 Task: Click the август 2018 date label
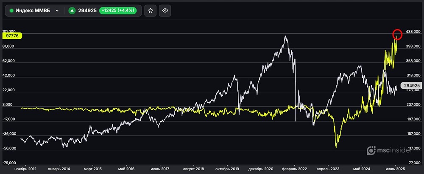click(x=194, y=168)
